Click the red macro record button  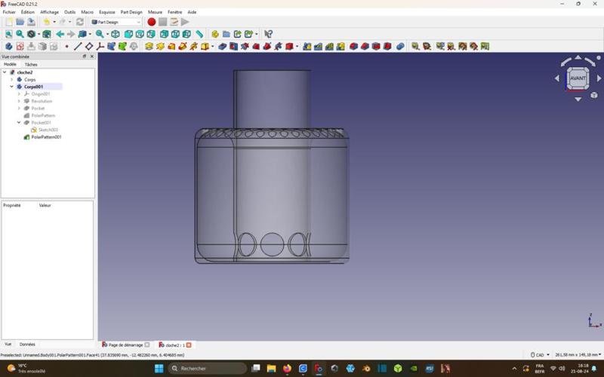[x=151, y=22]
